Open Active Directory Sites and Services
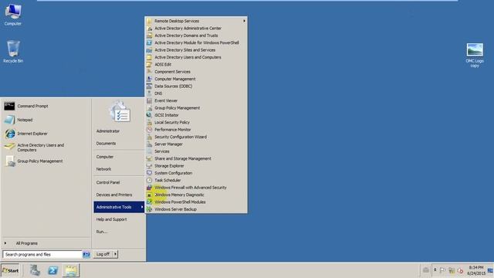494x278 pixels. 196,49
